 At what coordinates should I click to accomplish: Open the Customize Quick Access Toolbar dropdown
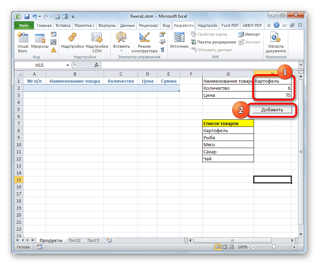(73, 16)
